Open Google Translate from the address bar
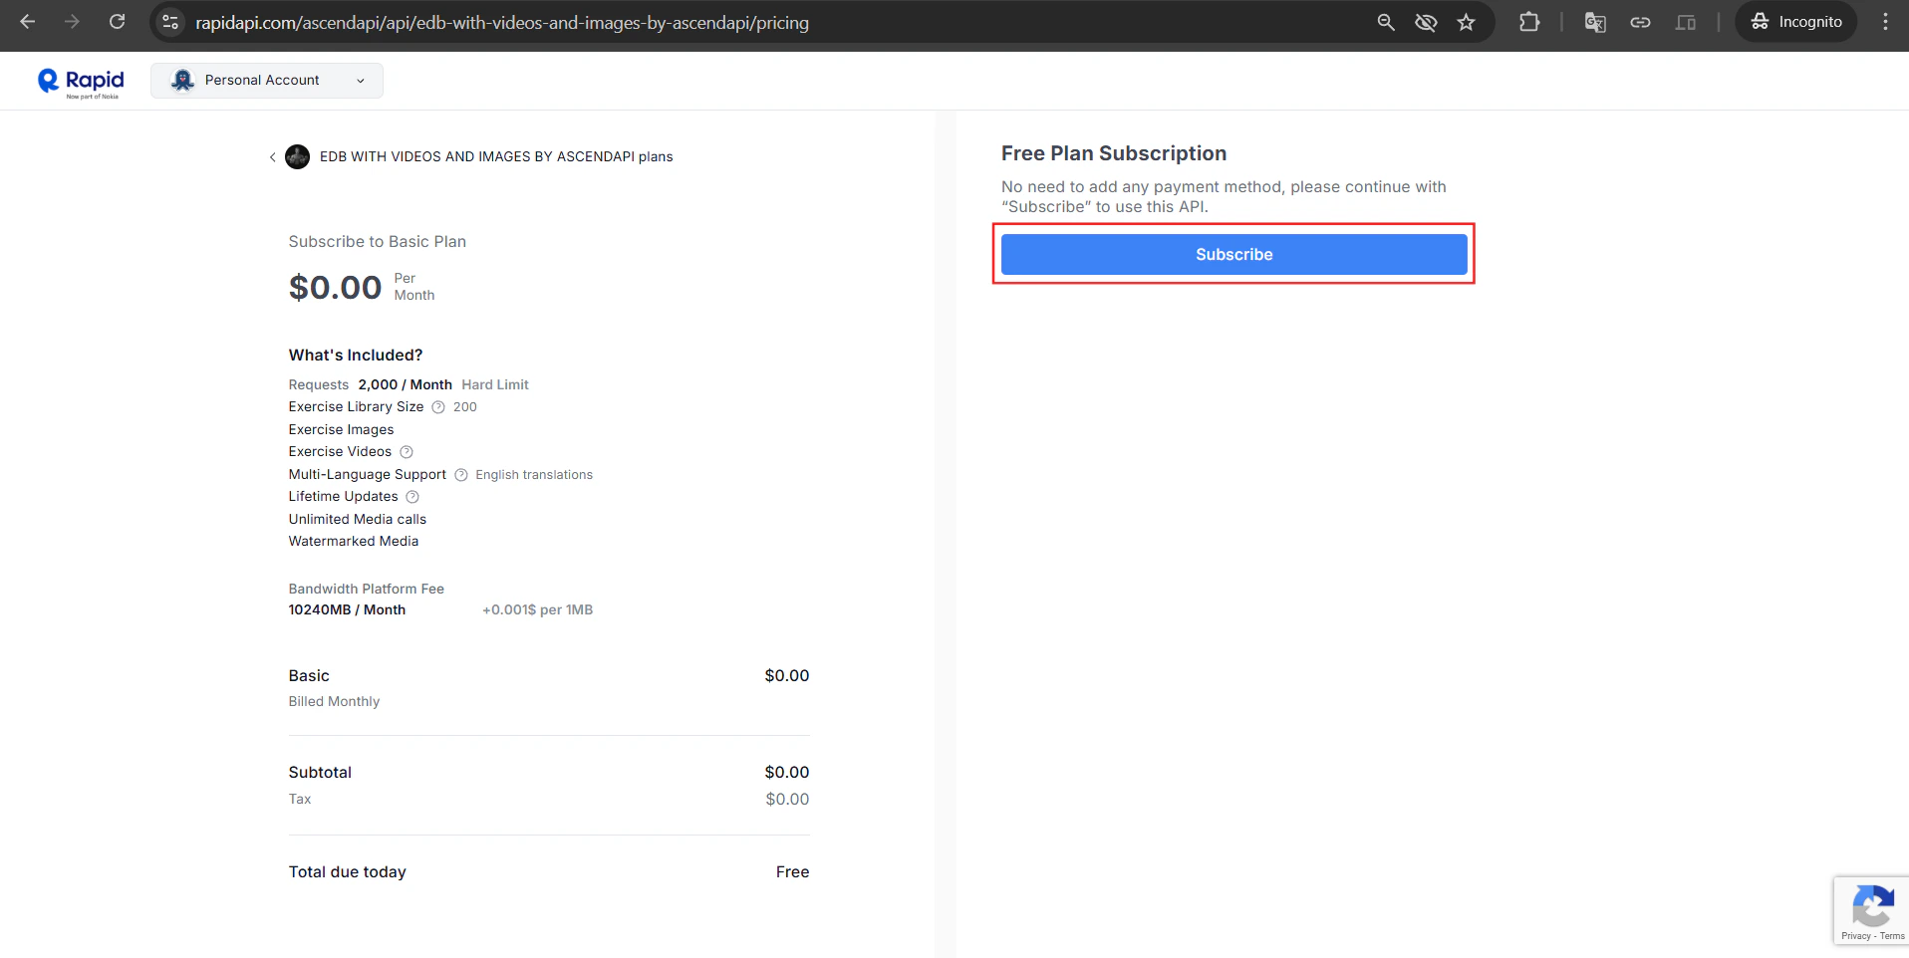This screenshot has height=958, width=1909. point(1594,22)
